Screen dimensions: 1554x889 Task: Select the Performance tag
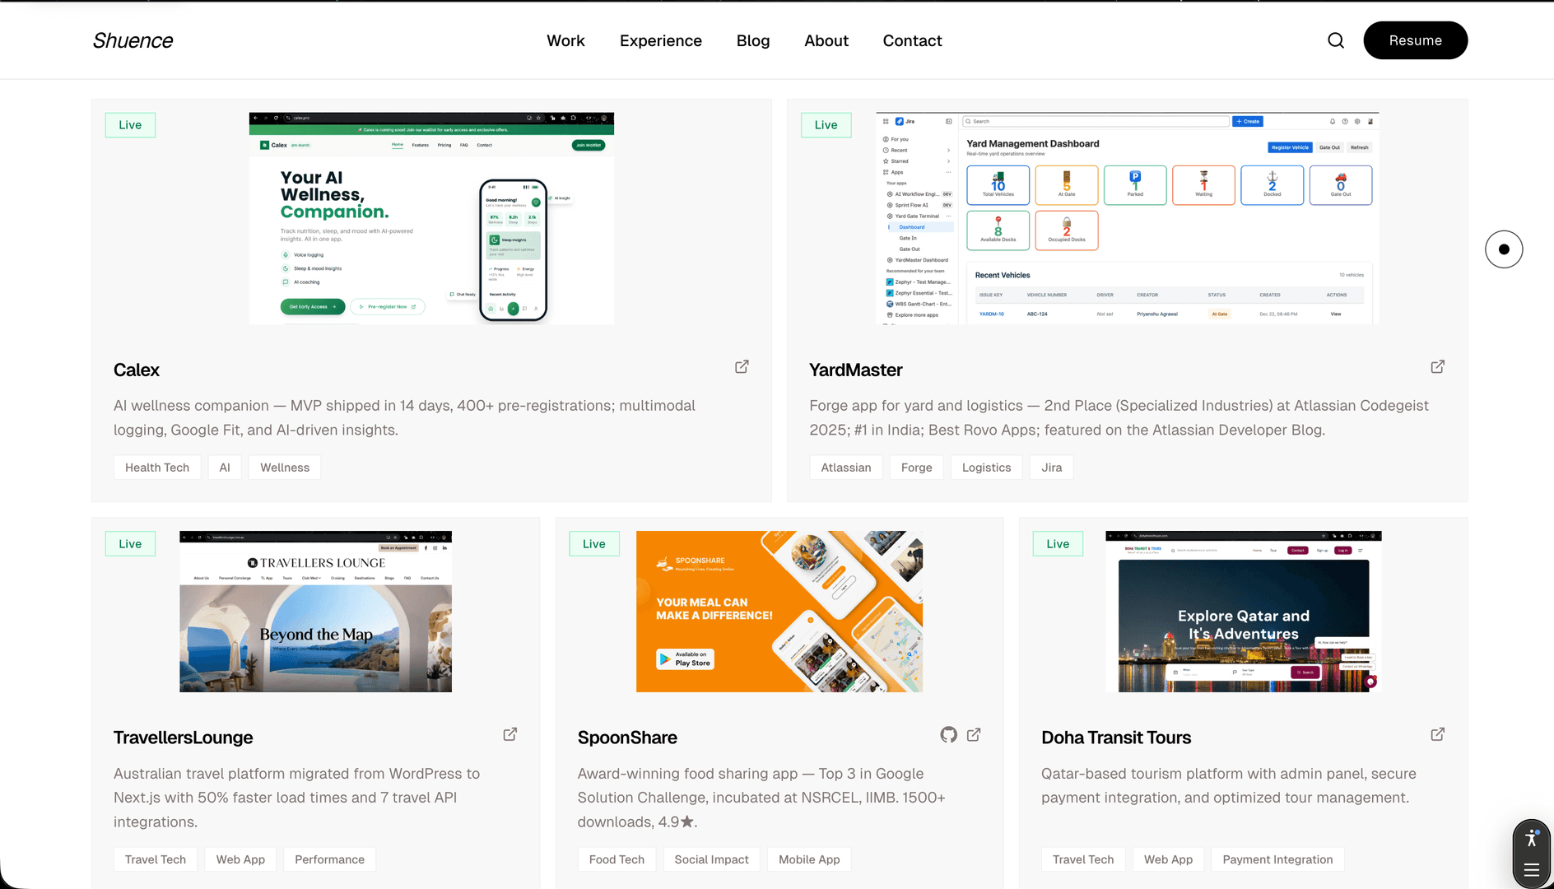pos(329,859)
